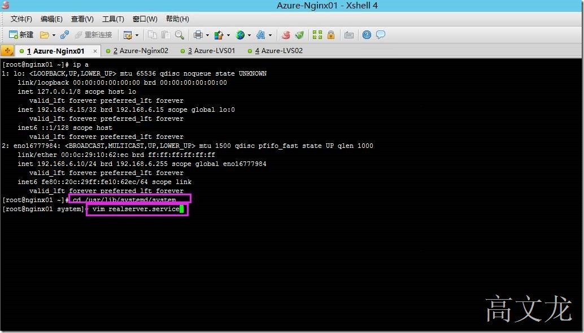Viewport: 584px width, 333px height.
Task: Click the 'ip a' command text
Action: (x=80, y=64)
